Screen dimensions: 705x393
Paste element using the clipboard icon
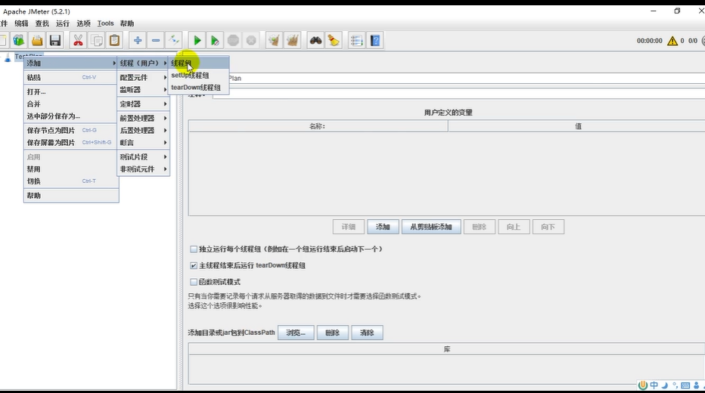click(115, 40)
